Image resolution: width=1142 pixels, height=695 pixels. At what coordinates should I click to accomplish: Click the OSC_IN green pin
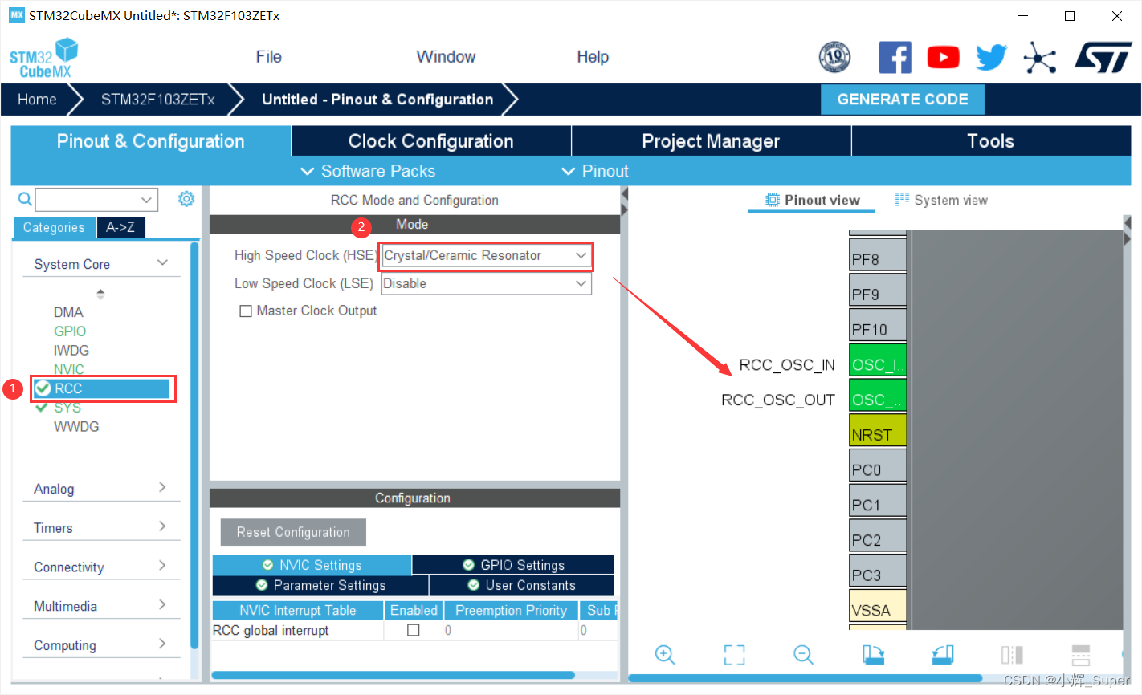tap(878, 360)
